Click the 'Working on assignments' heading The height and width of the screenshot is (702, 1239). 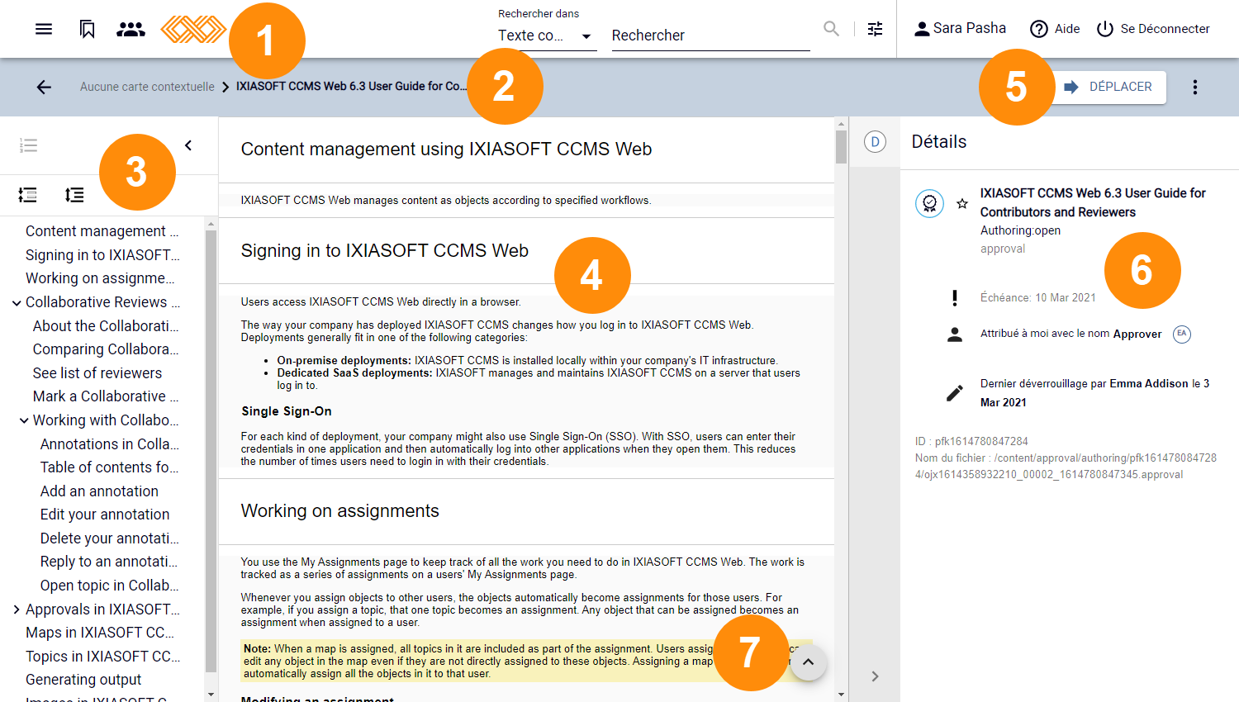(x=339, y=511)
